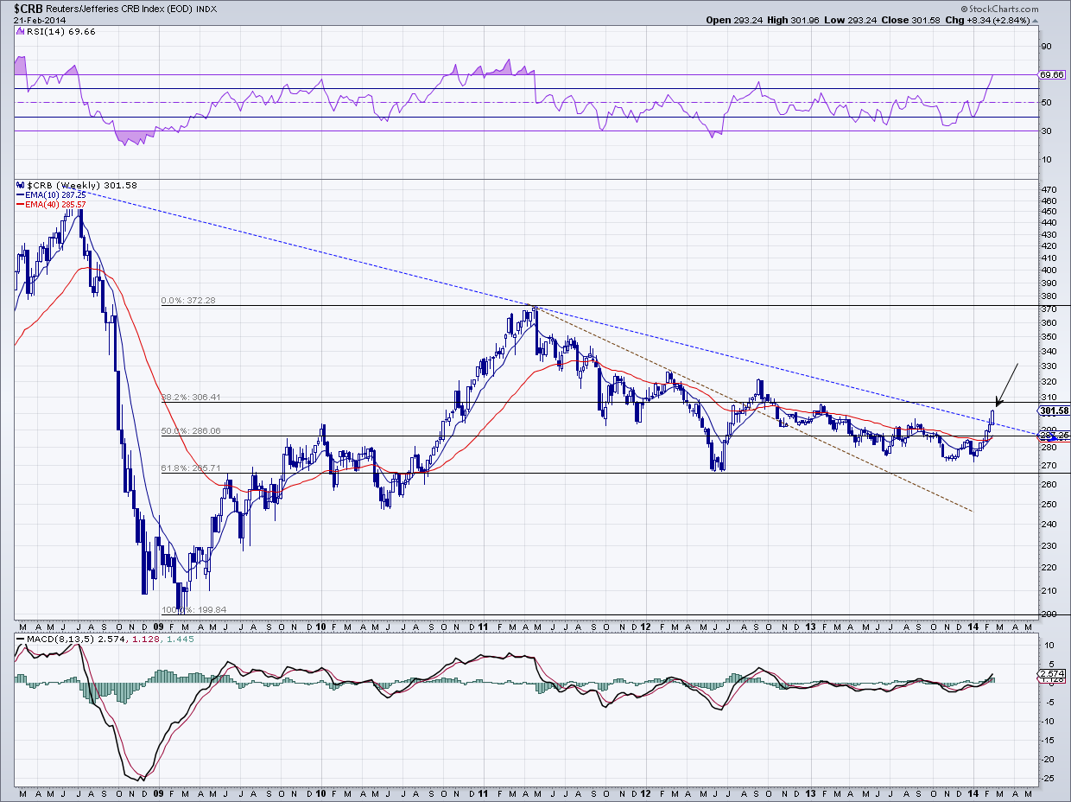The height and width of the screenshot is (802, 1071).
Task: Click the 61.8%: 265.71 Fibonacci label
Action: pos(190,468)
